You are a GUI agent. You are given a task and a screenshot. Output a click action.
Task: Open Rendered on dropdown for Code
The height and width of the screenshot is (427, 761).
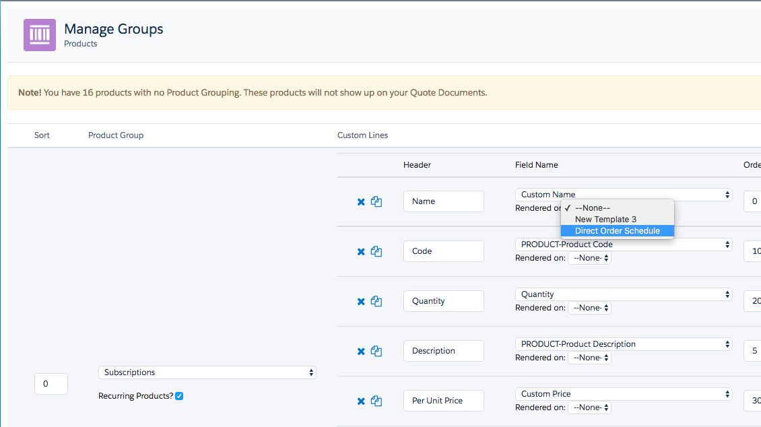[x=590, y=258]
